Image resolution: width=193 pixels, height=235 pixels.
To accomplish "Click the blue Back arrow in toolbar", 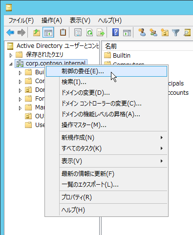I will coord(10,33).
